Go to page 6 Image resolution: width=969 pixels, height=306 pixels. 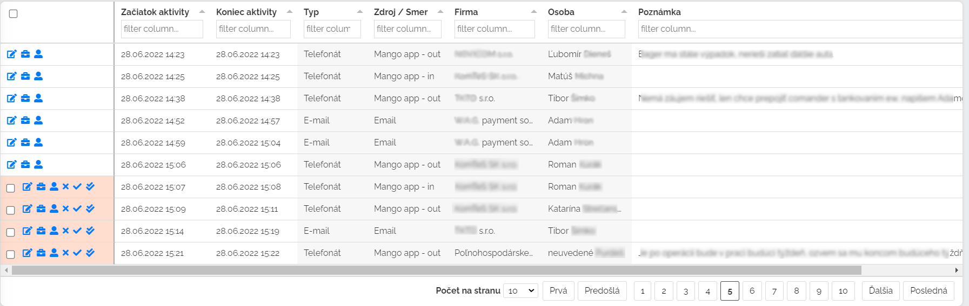(x=752, y=291)
